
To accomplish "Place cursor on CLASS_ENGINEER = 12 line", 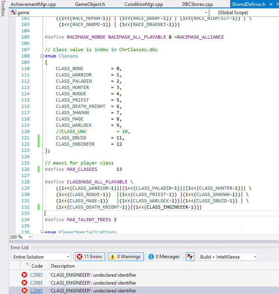I will (89, 144).
